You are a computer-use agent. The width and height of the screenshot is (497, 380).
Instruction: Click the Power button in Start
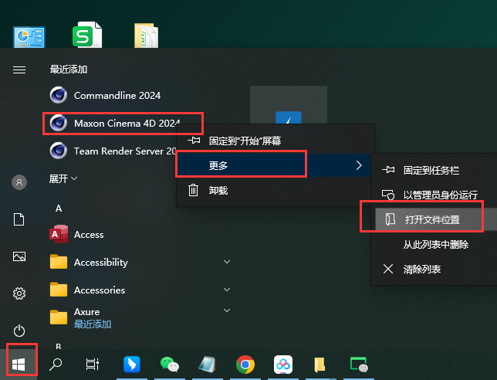pos(19,331)
